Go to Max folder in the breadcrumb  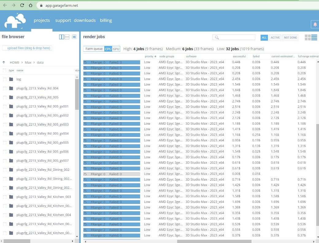click(28, 62)
